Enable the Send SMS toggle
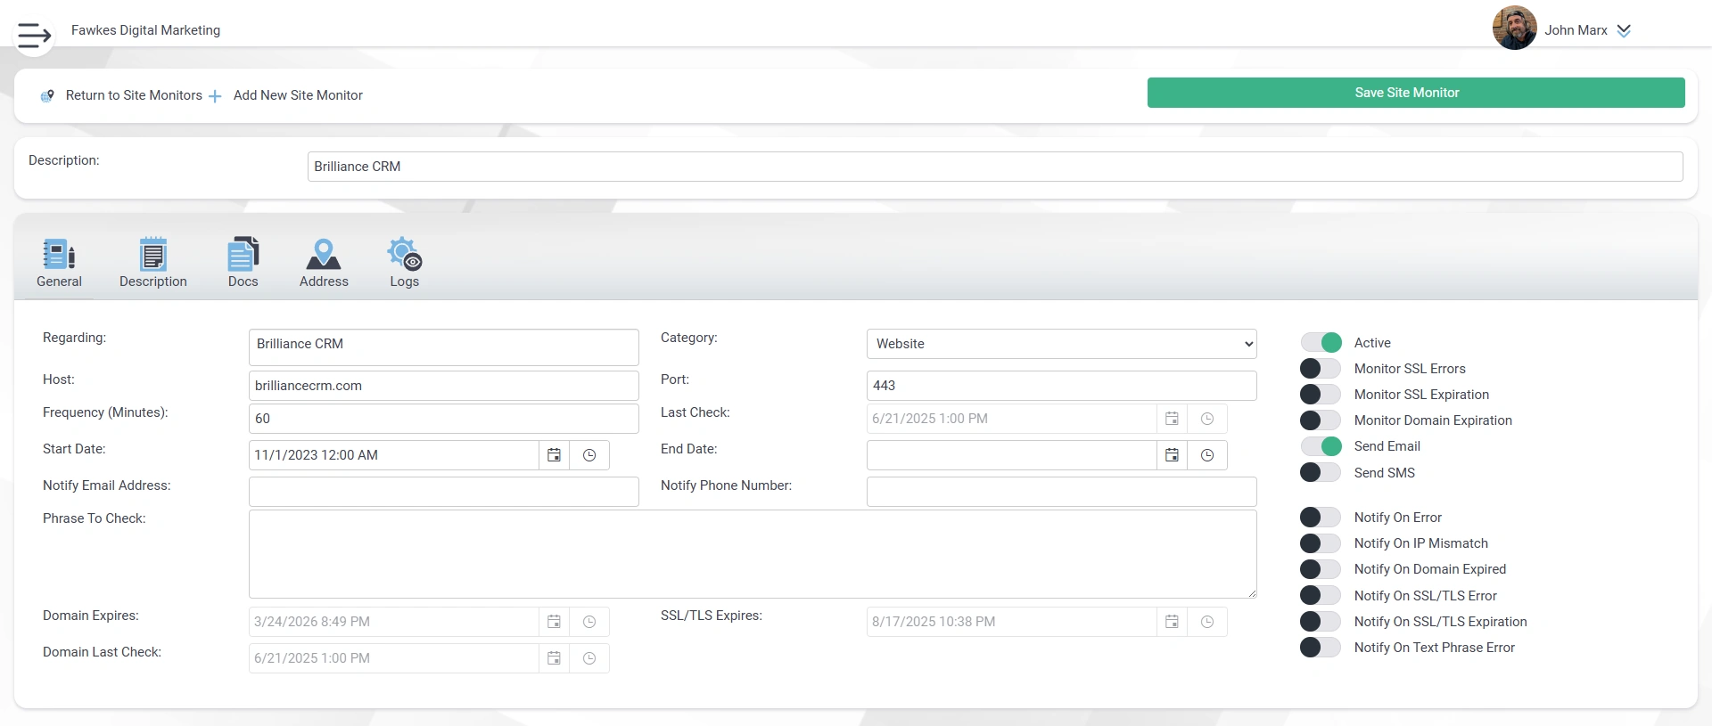The height and width of the screenshot is (726, 1712). click(x=1321, y=473)
